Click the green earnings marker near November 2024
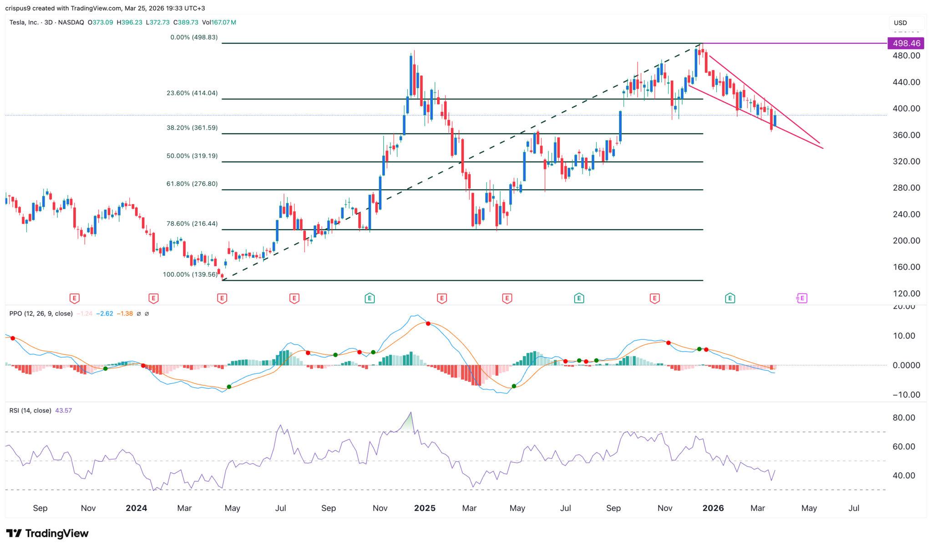932x549 pixels. tap(370, 298)
